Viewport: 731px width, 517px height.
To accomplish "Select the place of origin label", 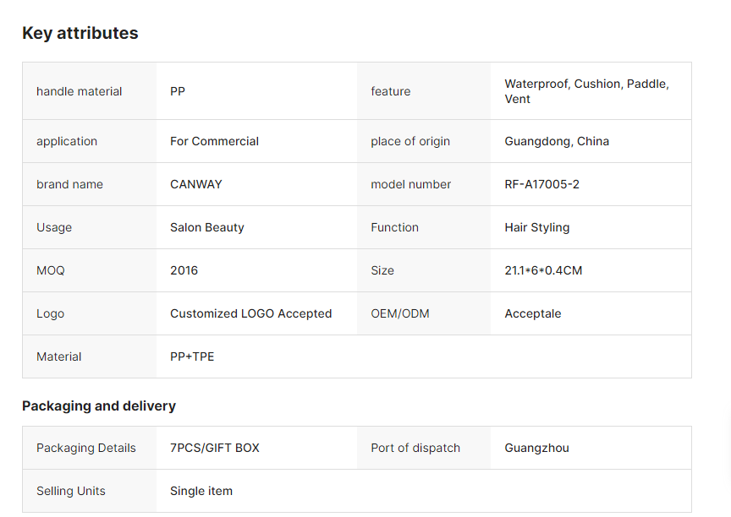I will 410,141.
